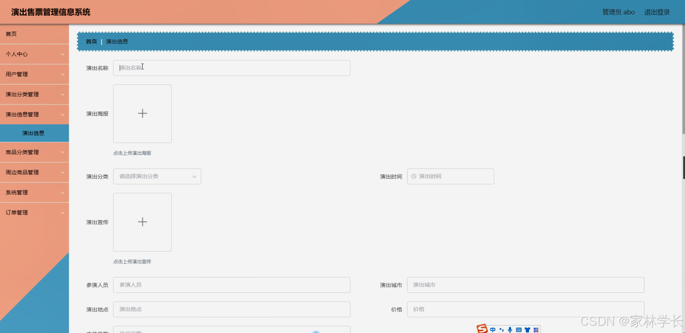The width and height of the screenshot is (685, 333).
Task: Click the 演出海报 field label
Action: (x=97, y=114)
